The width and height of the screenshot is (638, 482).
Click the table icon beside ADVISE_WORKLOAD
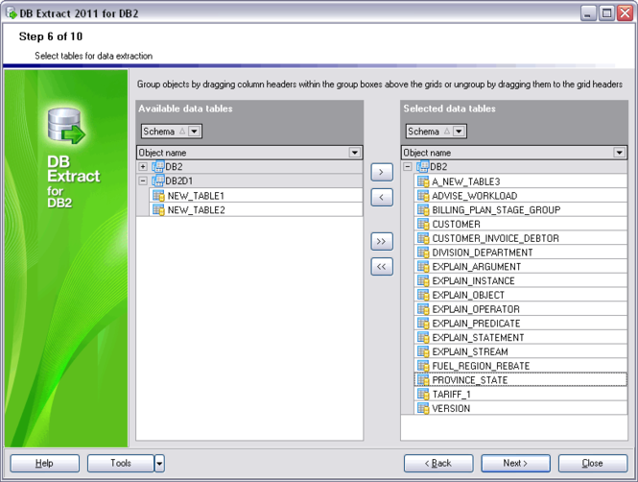423,196
